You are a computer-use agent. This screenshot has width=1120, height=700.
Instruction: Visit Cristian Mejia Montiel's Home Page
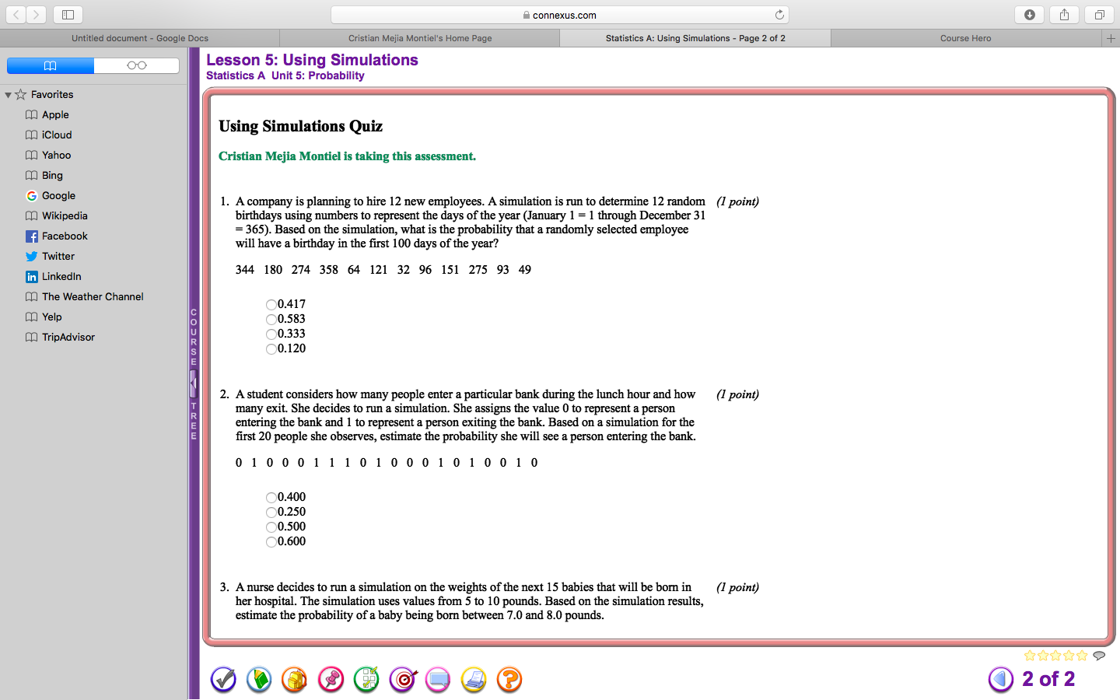419,37
